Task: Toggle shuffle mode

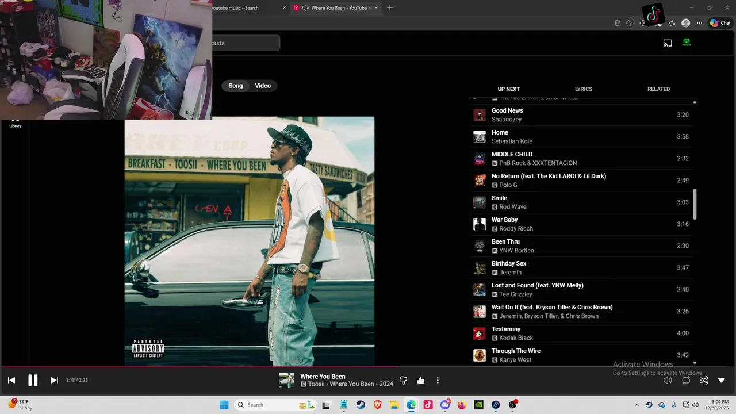Action: tap(704, 380)
